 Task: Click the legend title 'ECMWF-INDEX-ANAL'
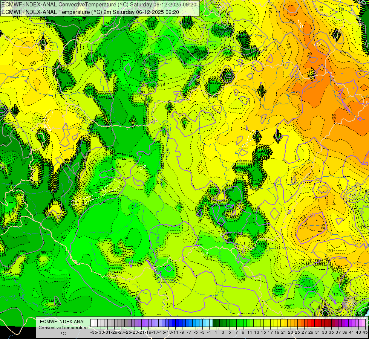pos(63,322)
